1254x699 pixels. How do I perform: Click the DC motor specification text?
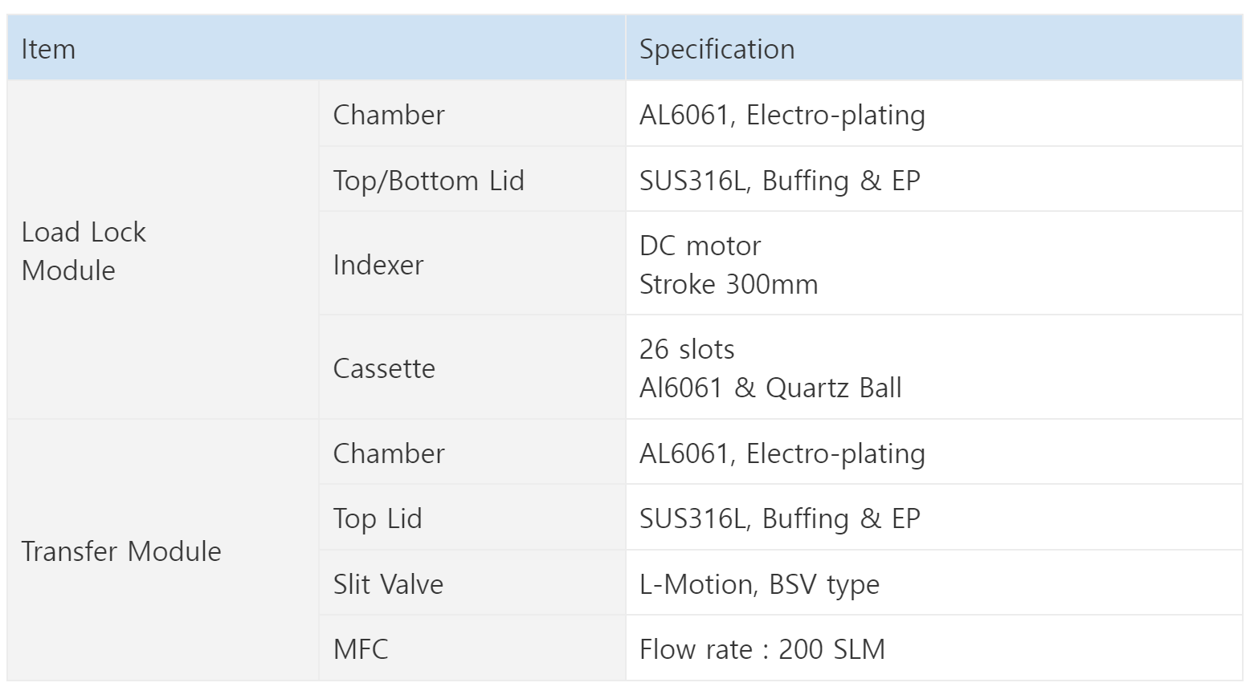700,246
